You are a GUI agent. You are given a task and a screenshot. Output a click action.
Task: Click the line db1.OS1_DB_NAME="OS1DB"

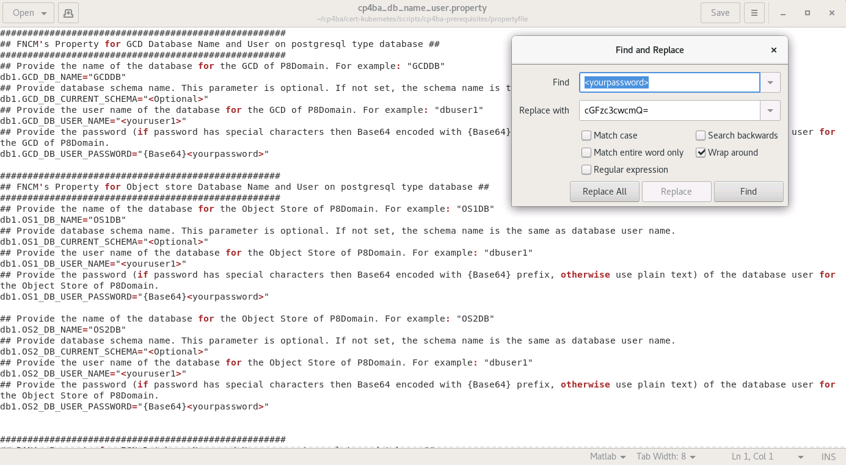(x=63, y=220)
